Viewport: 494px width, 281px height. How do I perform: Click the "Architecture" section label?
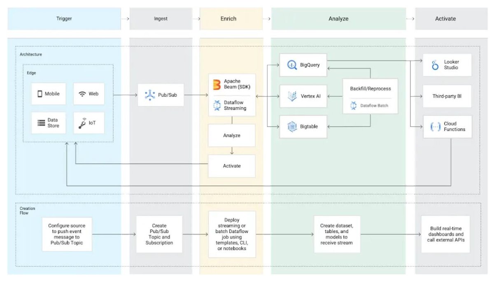[x=31, y=54]
